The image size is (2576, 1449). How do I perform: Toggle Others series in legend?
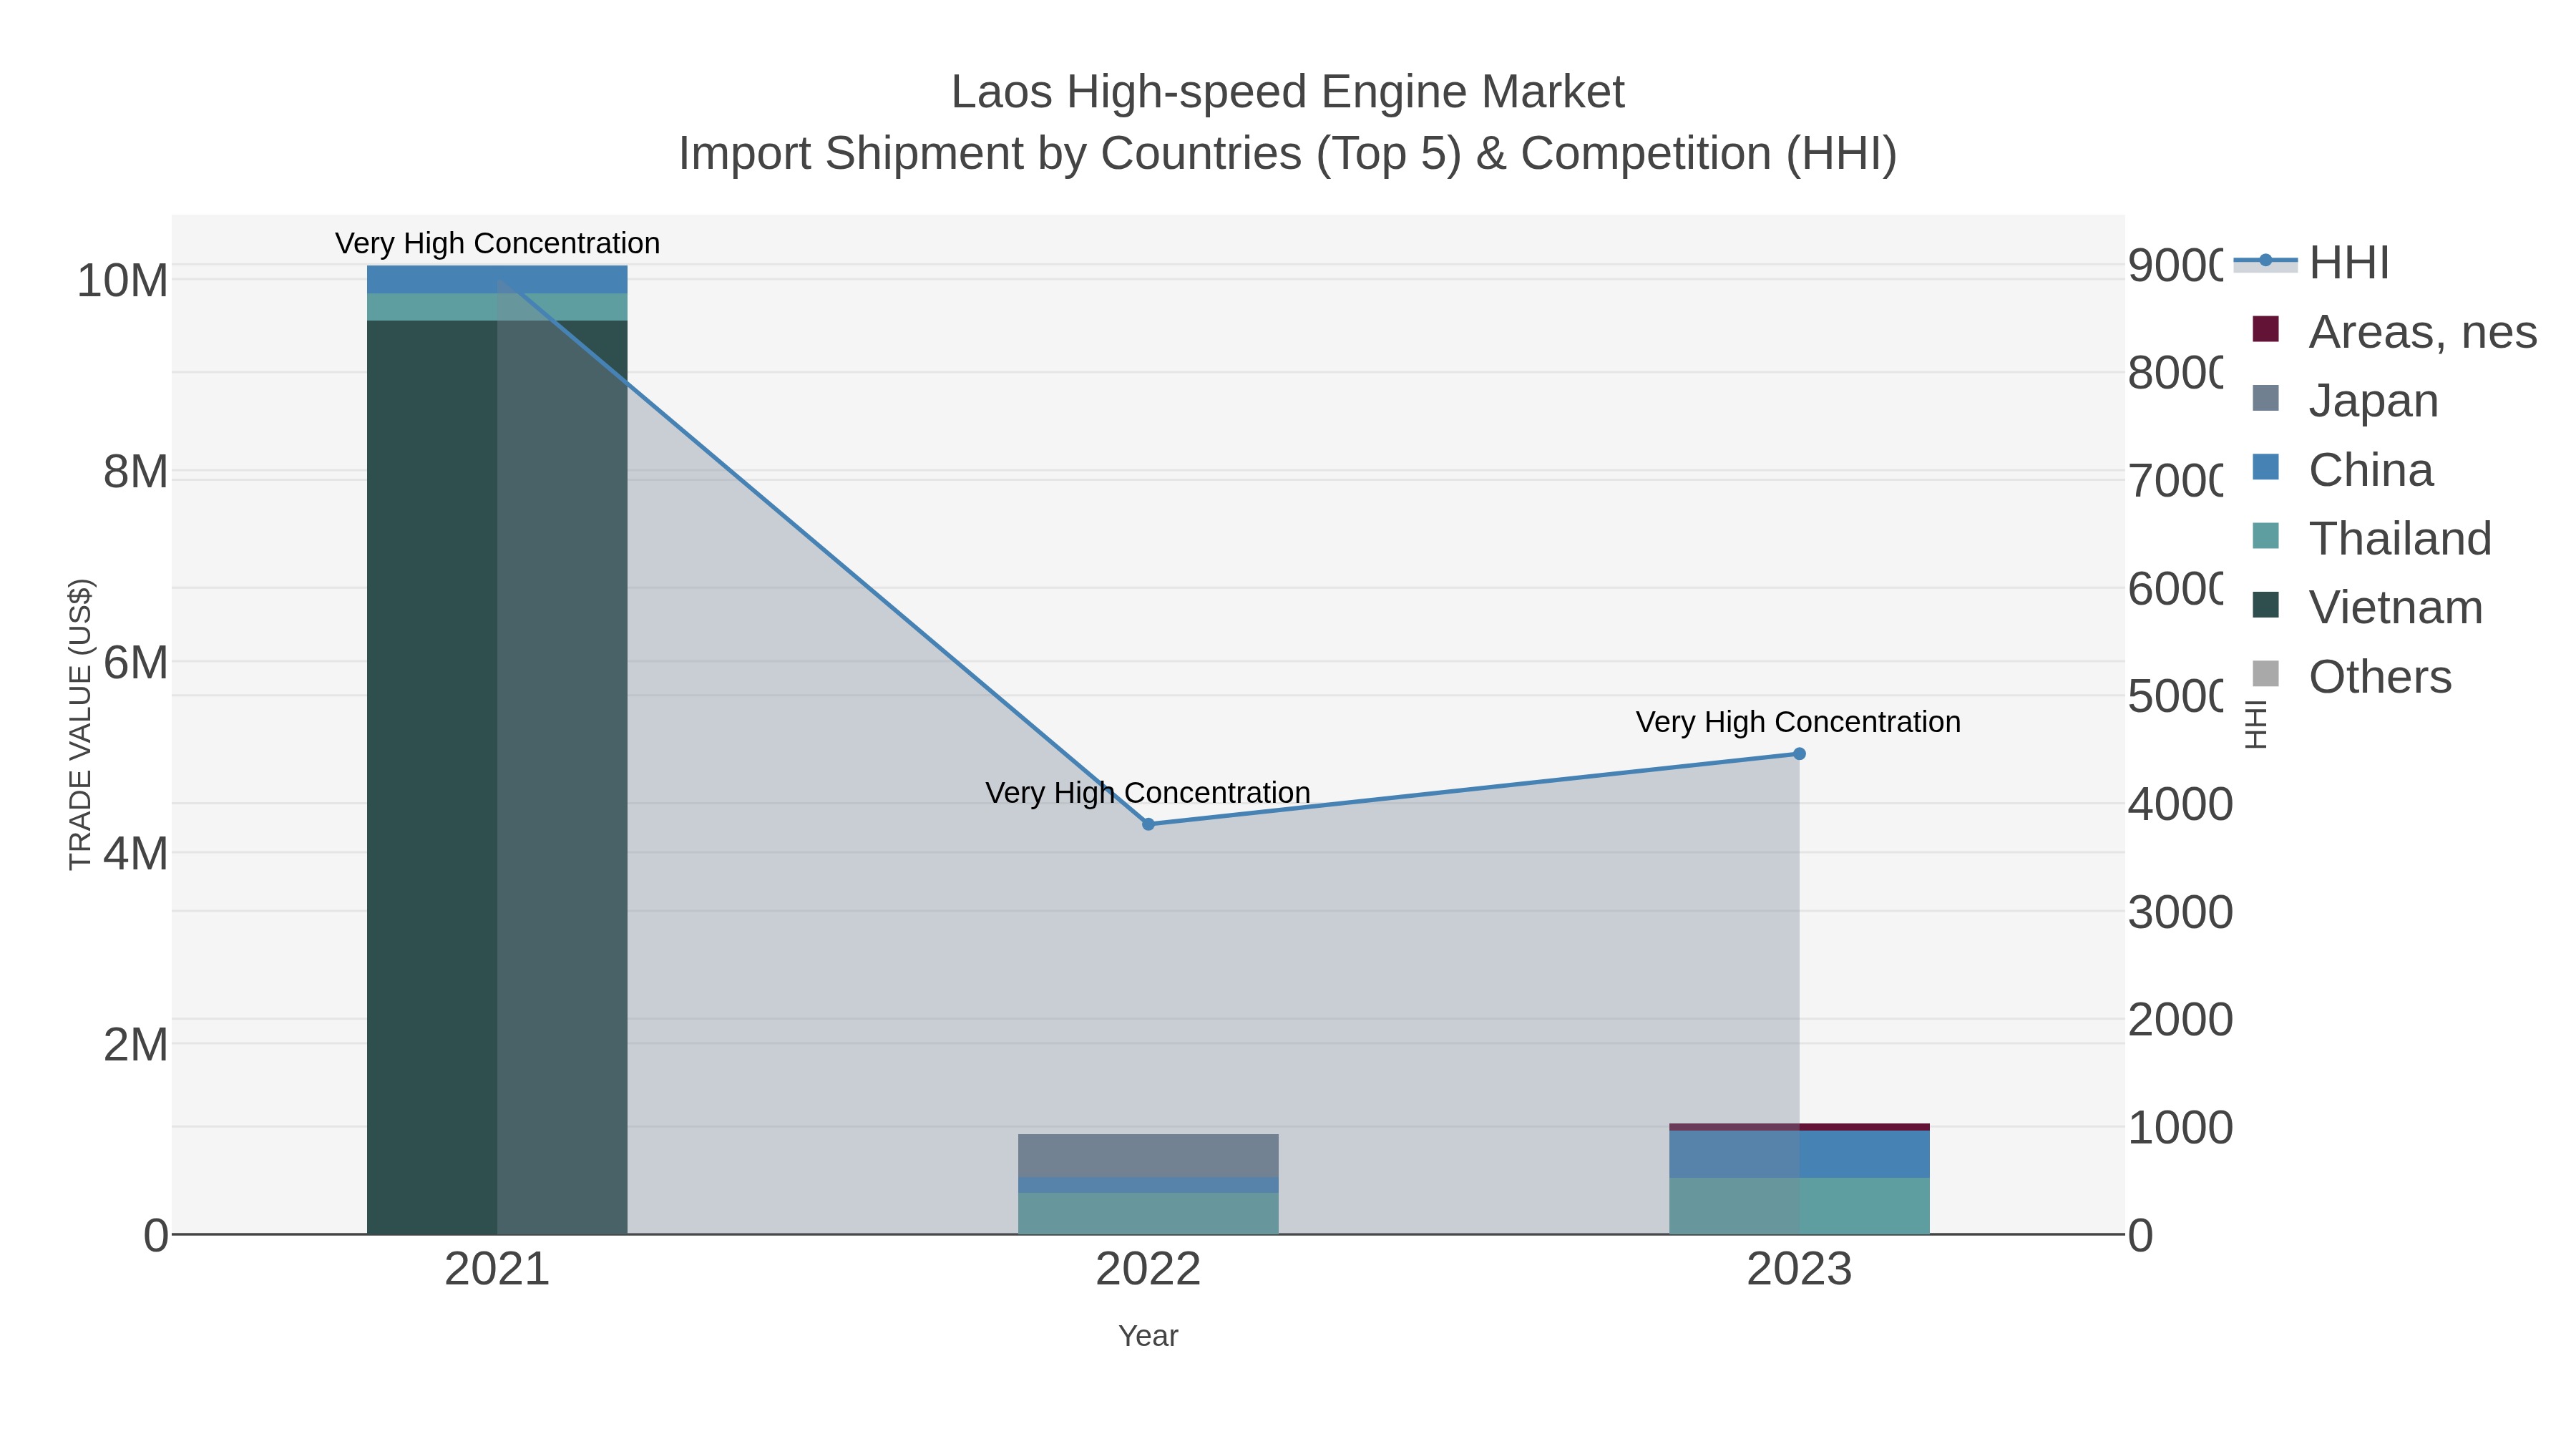(x=2351, y=676)
